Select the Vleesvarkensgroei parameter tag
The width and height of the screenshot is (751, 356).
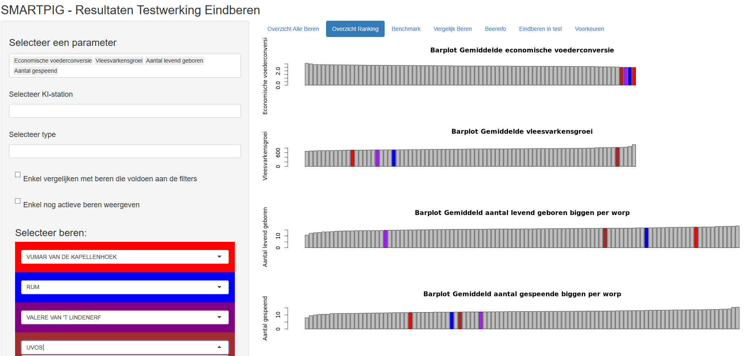click(x=119, y=61)
